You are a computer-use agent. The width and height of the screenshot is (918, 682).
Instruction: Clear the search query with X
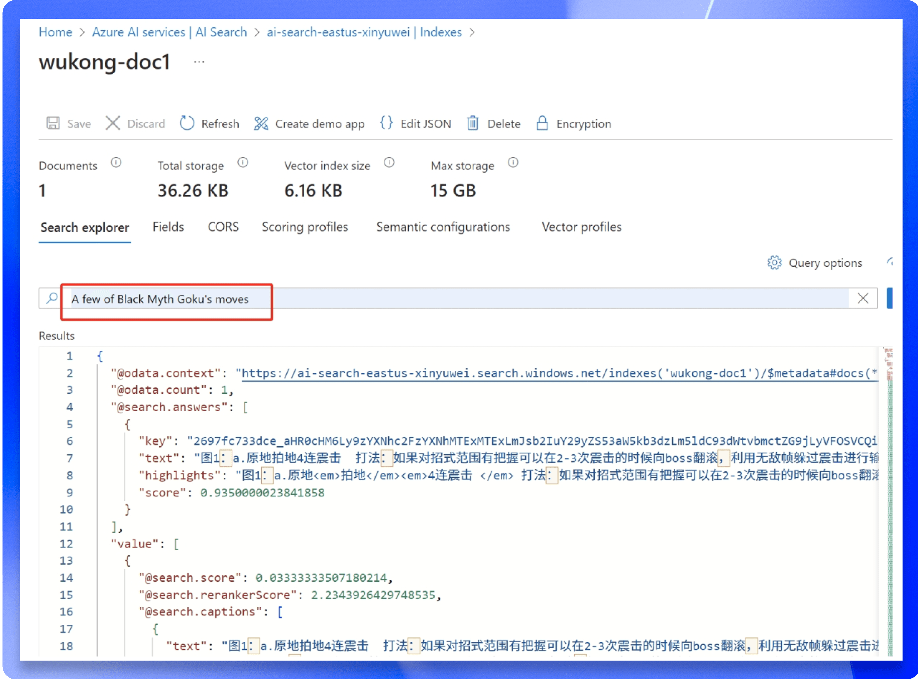(863, 298)
